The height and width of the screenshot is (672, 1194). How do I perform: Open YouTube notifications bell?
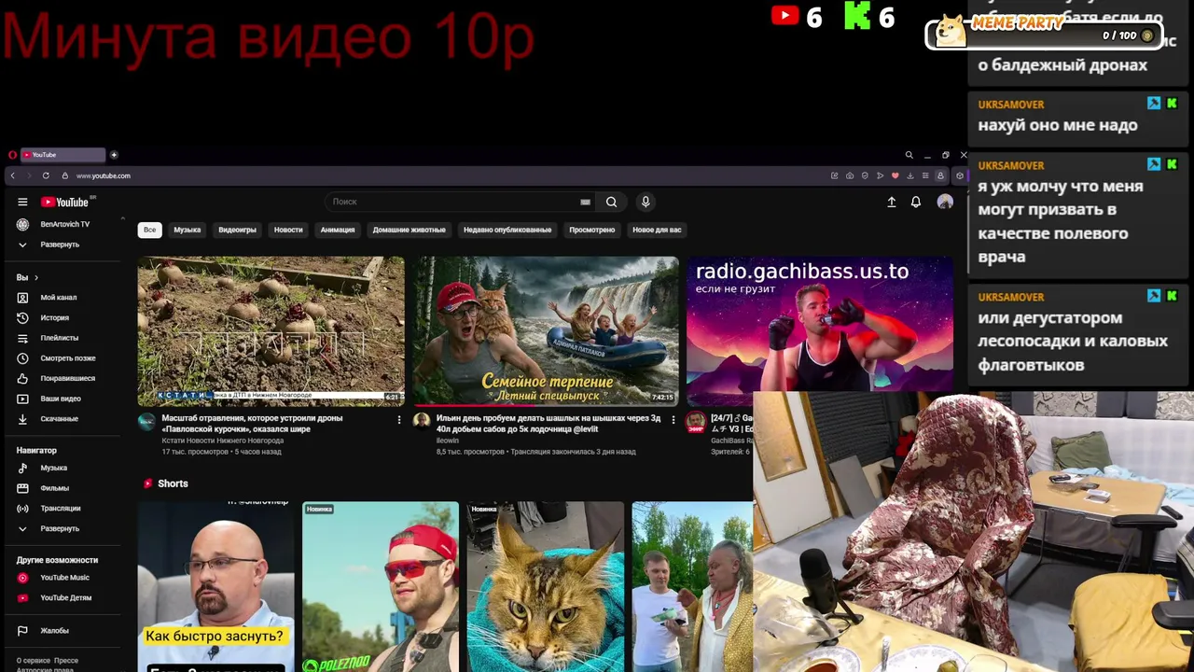click(x=916, y=202)
